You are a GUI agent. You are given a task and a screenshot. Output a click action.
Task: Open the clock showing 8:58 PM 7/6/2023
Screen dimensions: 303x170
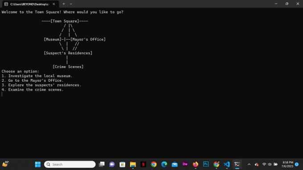click(x=287, y=164)
